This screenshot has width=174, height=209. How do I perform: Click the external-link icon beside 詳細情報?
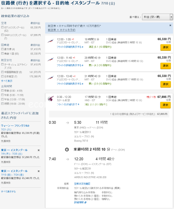pos(86,202)
